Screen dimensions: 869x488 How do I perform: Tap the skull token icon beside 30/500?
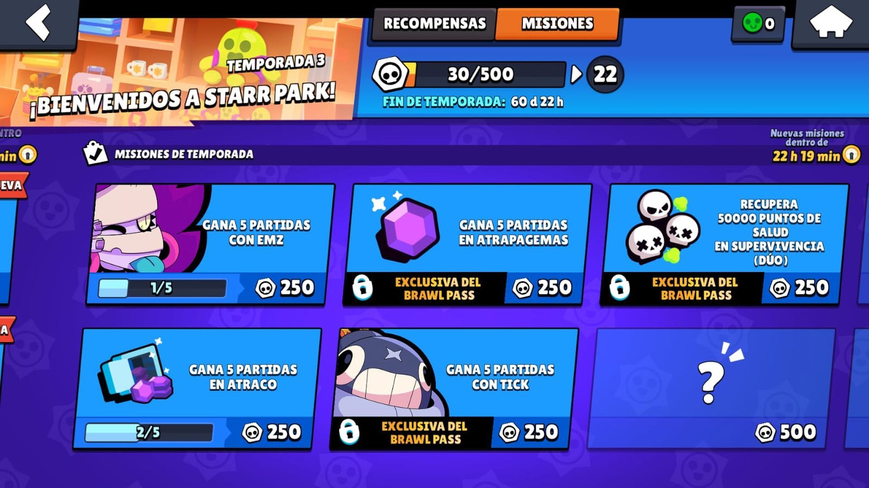pos(390,74)
